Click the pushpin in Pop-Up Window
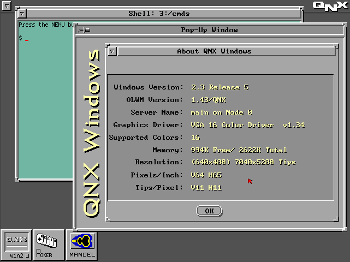 pos(85,30)
